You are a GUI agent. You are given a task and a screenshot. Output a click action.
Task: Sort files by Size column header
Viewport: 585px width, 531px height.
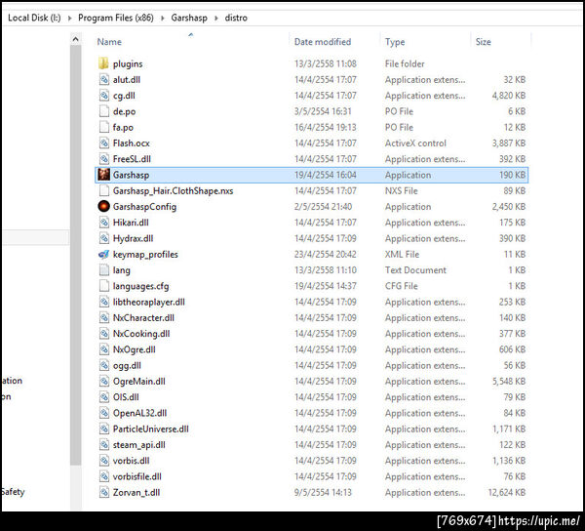[484, 42]
